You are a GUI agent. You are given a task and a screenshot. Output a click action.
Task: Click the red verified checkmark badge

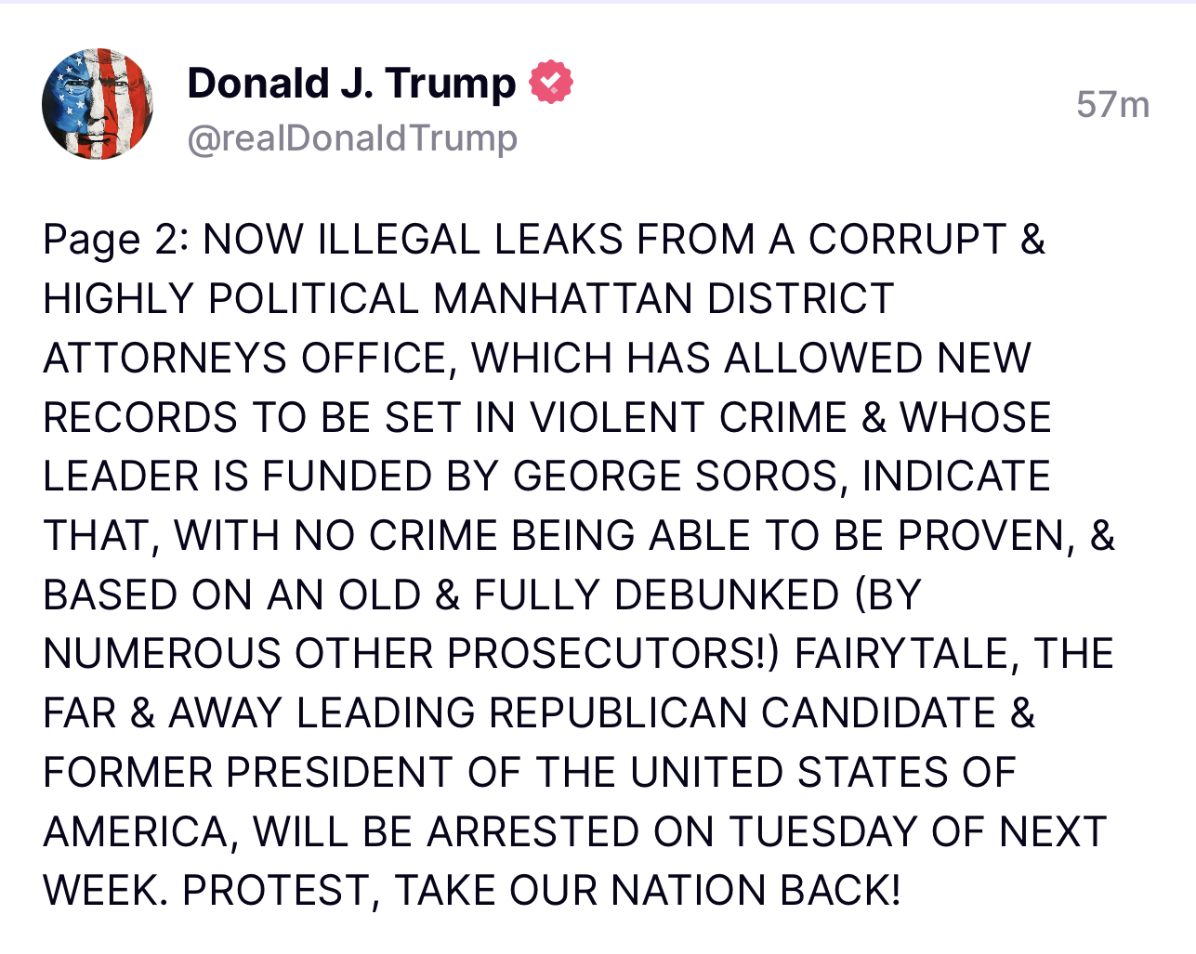pos(551,82)
